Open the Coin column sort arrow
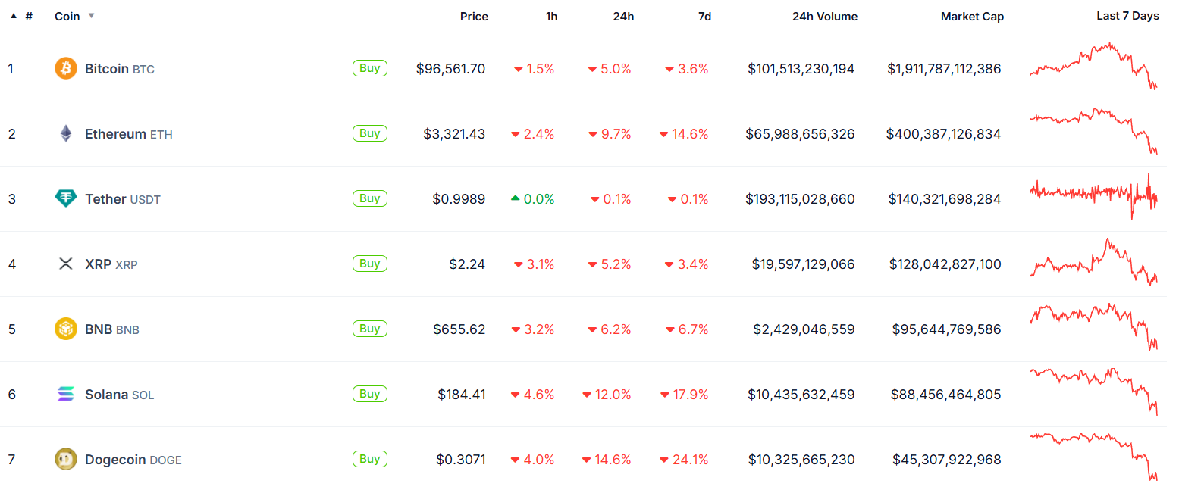This screenshot has width=1179, height=490. pyautogui.click(x=92, y=16)
